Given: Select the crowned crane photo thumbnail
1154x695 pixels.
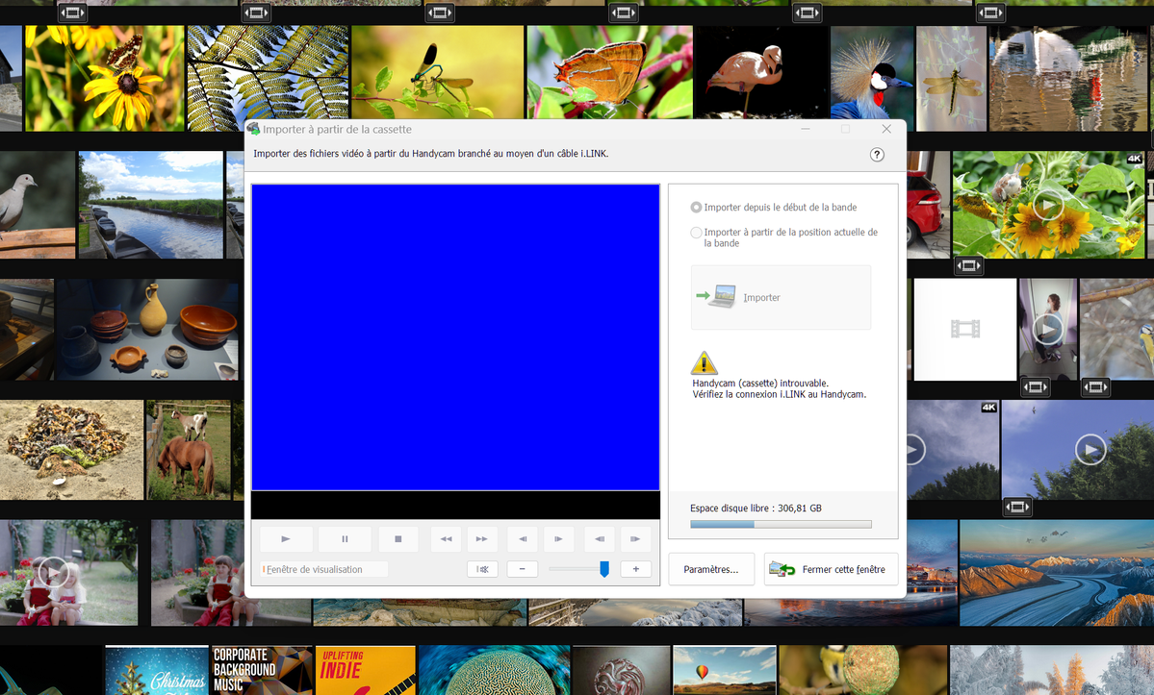Looking at the screenshot, I should tap(872, 77).
